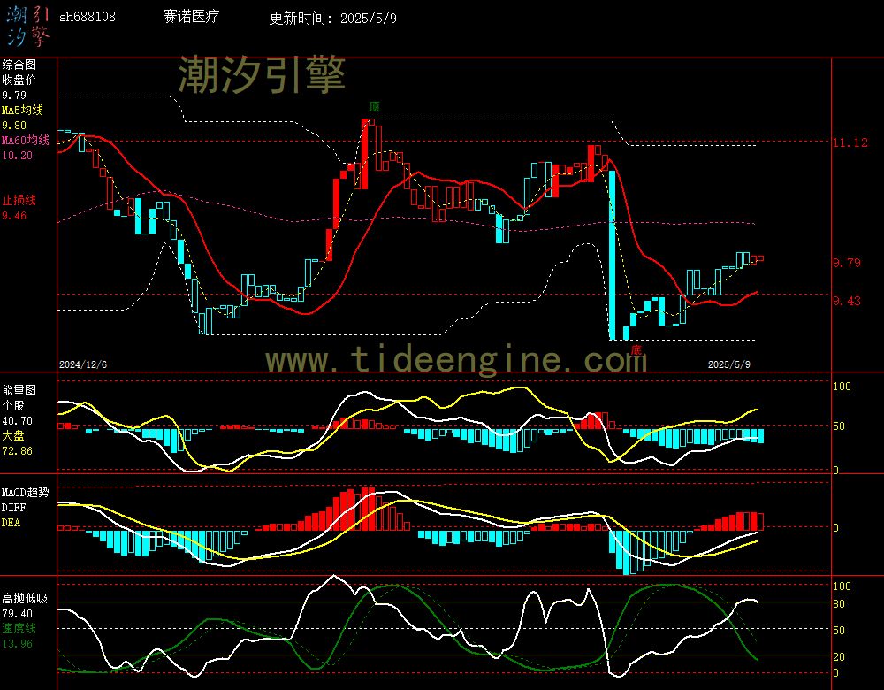The height and width of the screenshot is (690, 884).
Task: Click the stop-loss value 9.46
Action: (x=14, y=216)
